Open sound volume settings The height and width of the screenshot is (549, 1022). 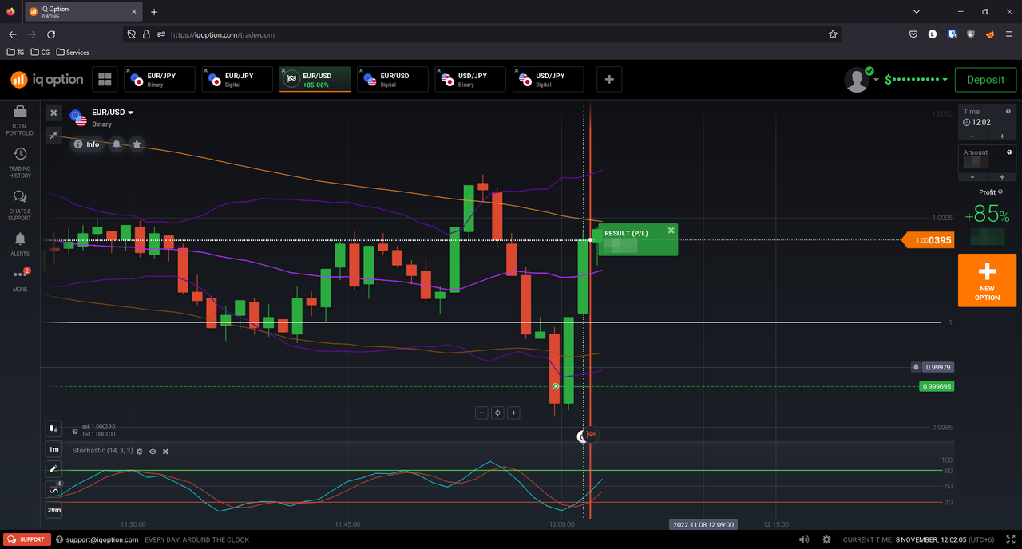[x=804, y=540]
